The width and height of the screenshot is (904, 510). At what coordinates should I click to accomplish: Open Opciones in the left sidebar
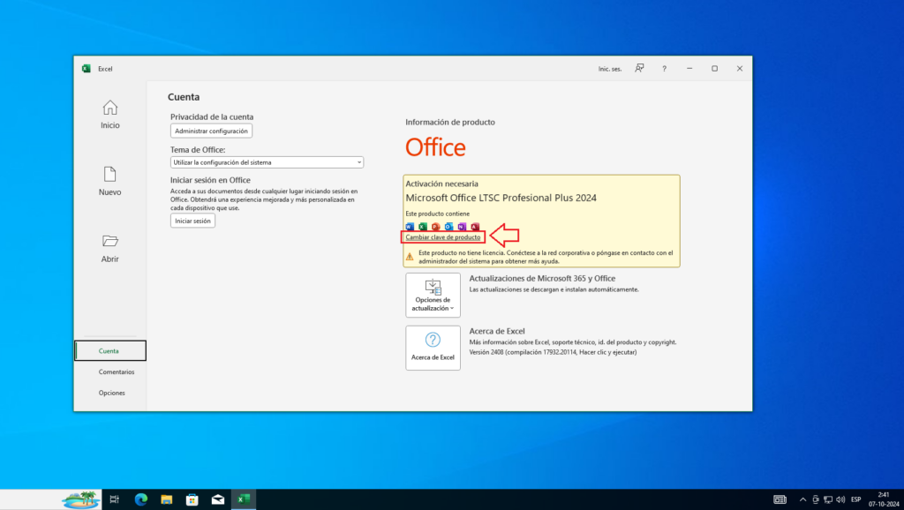click(x=112, y=393)
